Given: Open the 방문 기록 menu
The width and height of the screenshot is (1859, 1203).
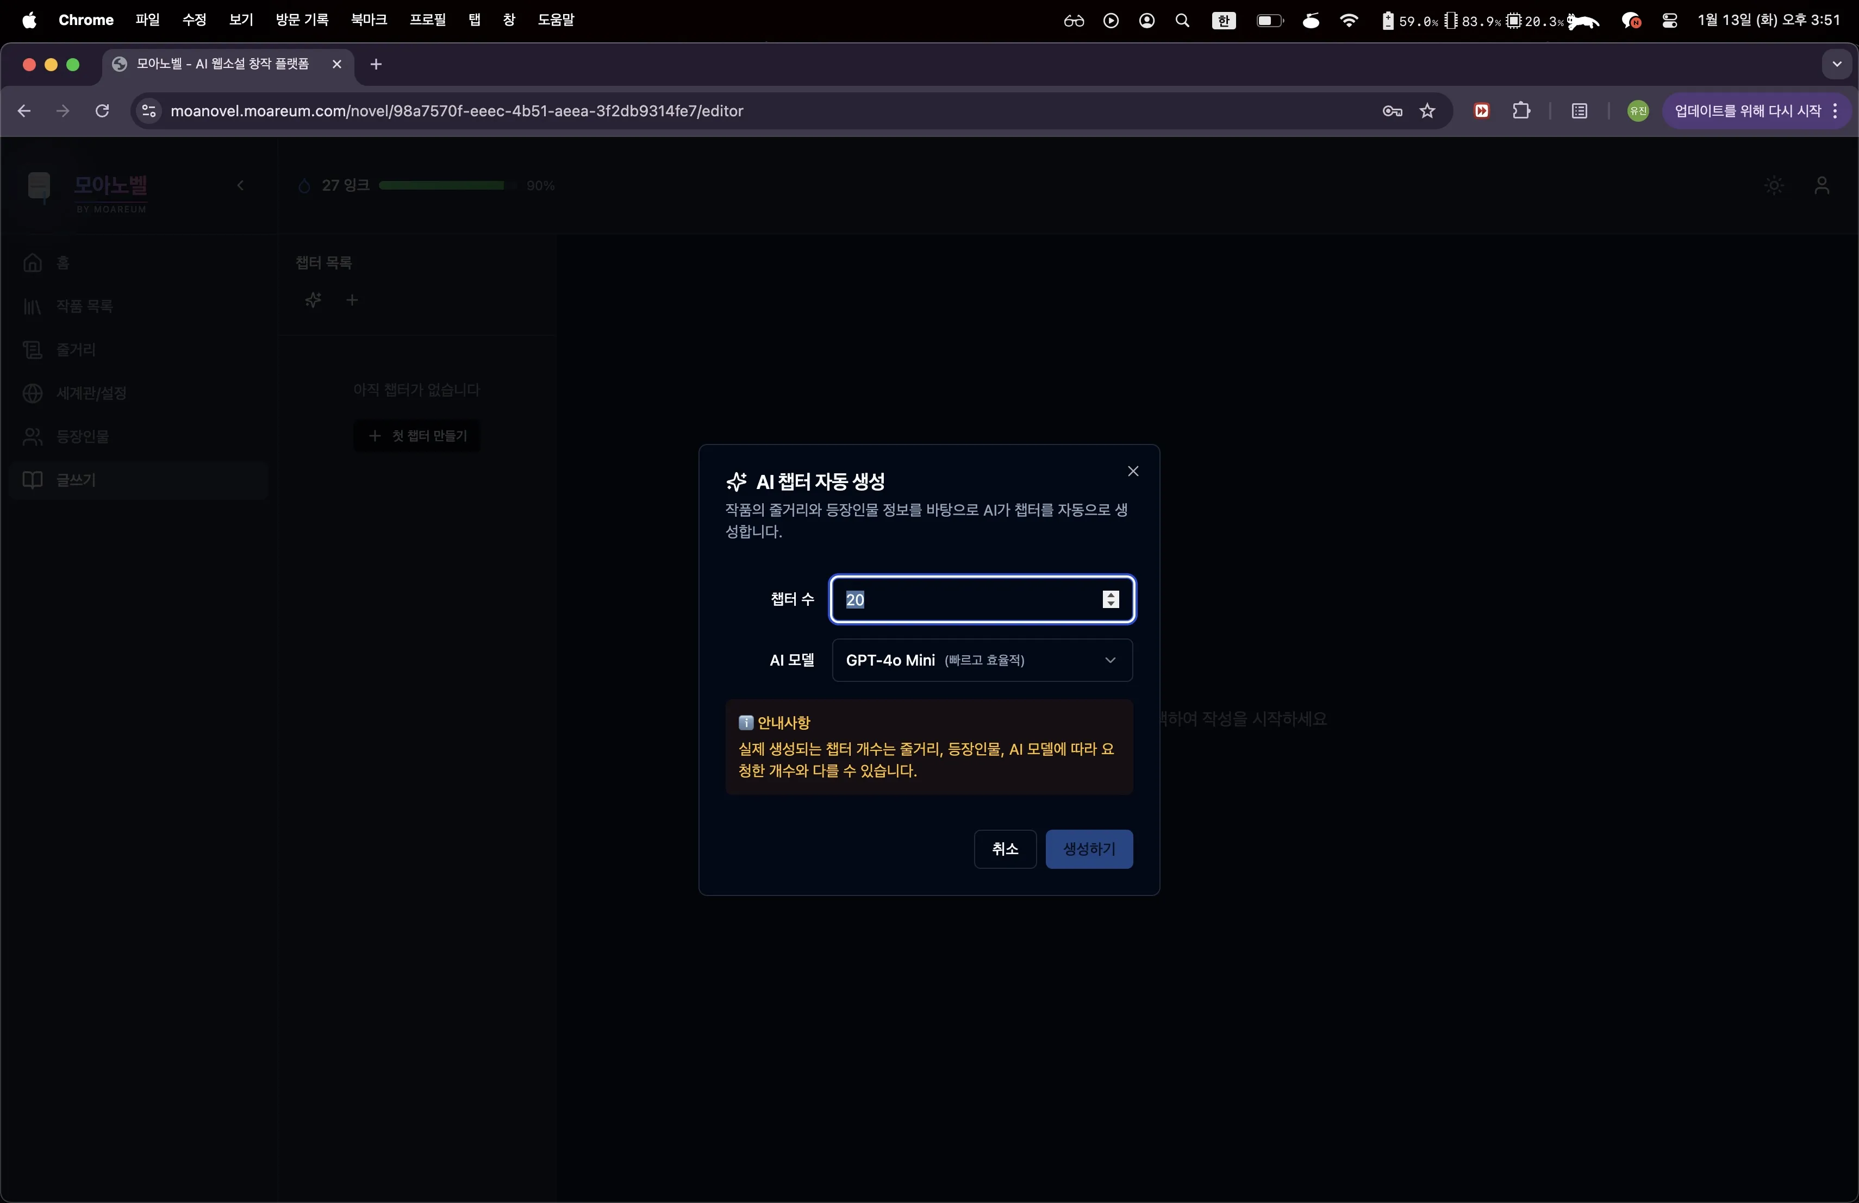Looking at the screenshot, I should tap(302, 20).
